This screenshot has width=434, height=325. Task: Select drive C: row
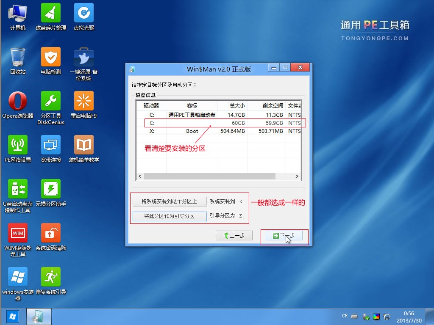point(219,115)
